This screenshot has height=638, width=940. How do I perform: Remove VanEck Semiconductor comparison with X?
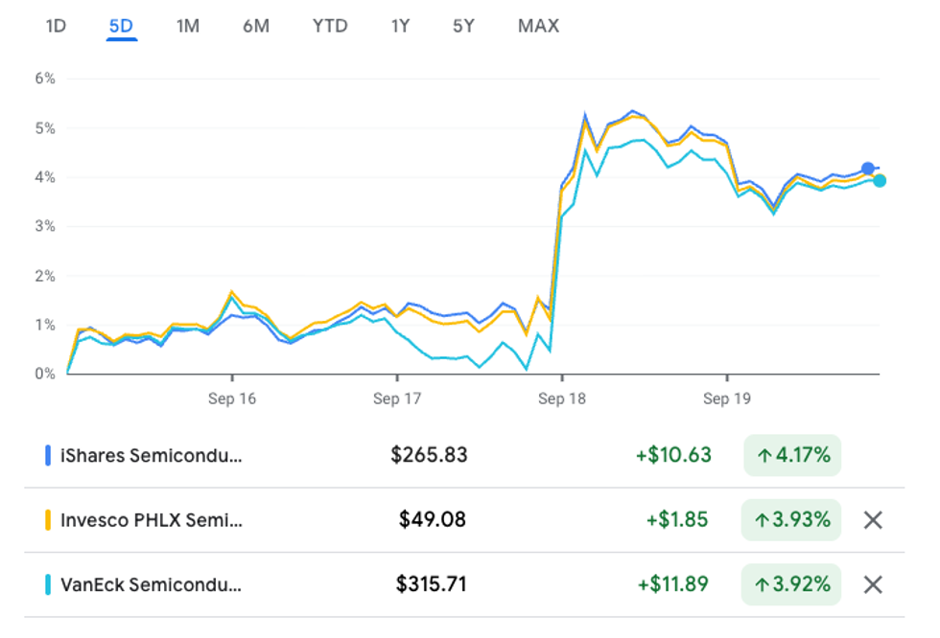click(x=872, y=584)
